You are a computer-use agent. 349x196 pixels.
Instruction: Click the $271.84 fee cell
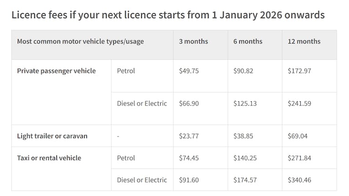299,158
